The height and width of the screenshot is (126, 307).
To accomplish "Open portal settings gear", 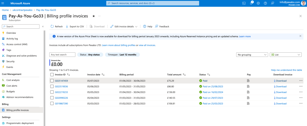I will click(x=258, y=3).
